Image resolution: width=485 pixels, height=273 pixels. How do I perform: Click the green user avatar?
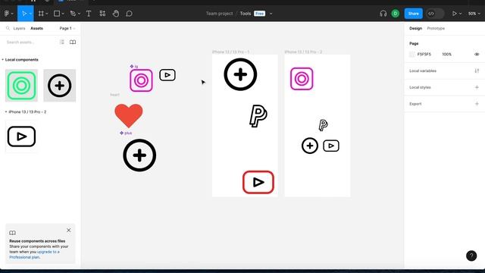pyautogui.click(x=395, y=14)
